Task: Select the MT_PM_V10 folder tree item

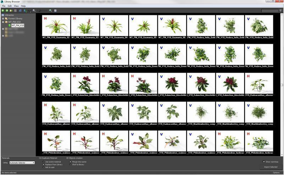Action: tap(15, 22)
